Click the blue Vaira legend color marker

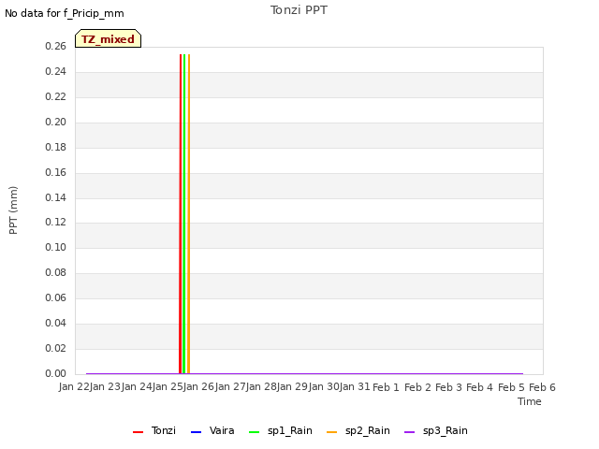tap(196, 432)
